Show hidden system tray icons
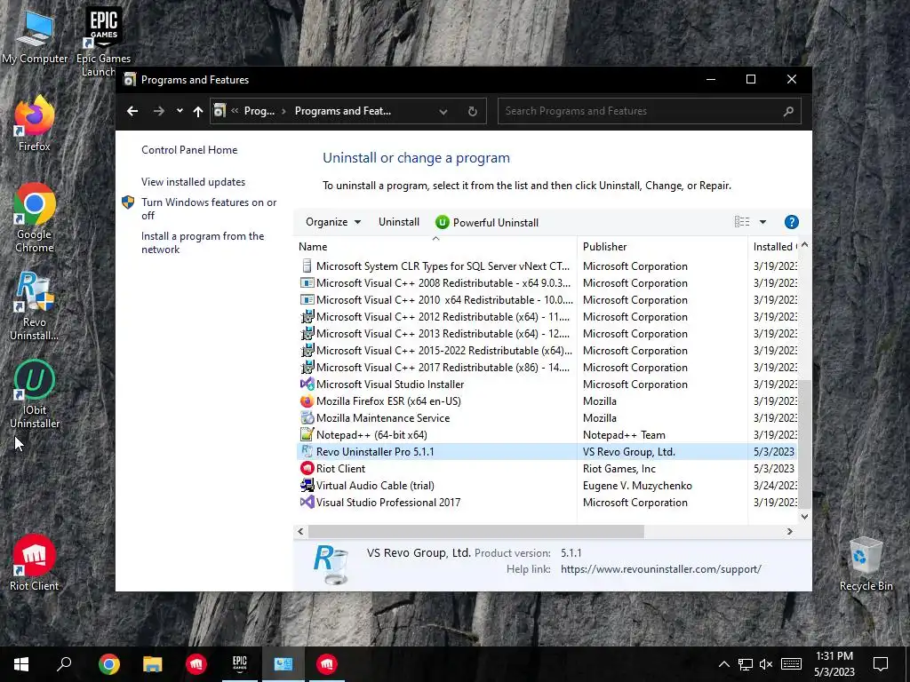910x682 pixels. [x=723, y=664]
